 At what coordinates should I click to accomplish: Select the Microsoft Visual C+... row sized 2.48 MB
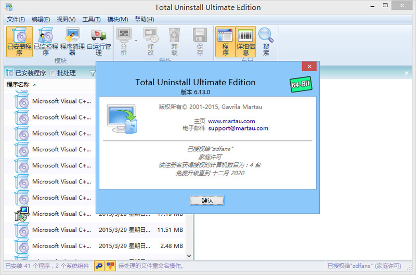(95, 246)
